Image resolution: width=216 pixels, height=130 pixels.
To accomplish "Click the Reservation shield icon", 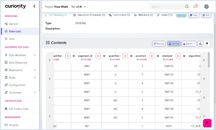I will tap(6, 70).
